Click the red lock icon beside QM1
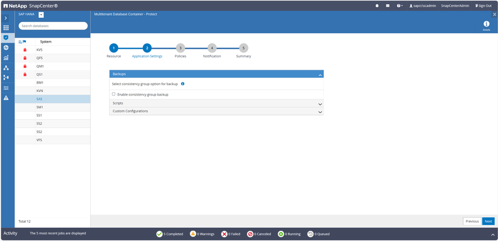 (25, 66)
